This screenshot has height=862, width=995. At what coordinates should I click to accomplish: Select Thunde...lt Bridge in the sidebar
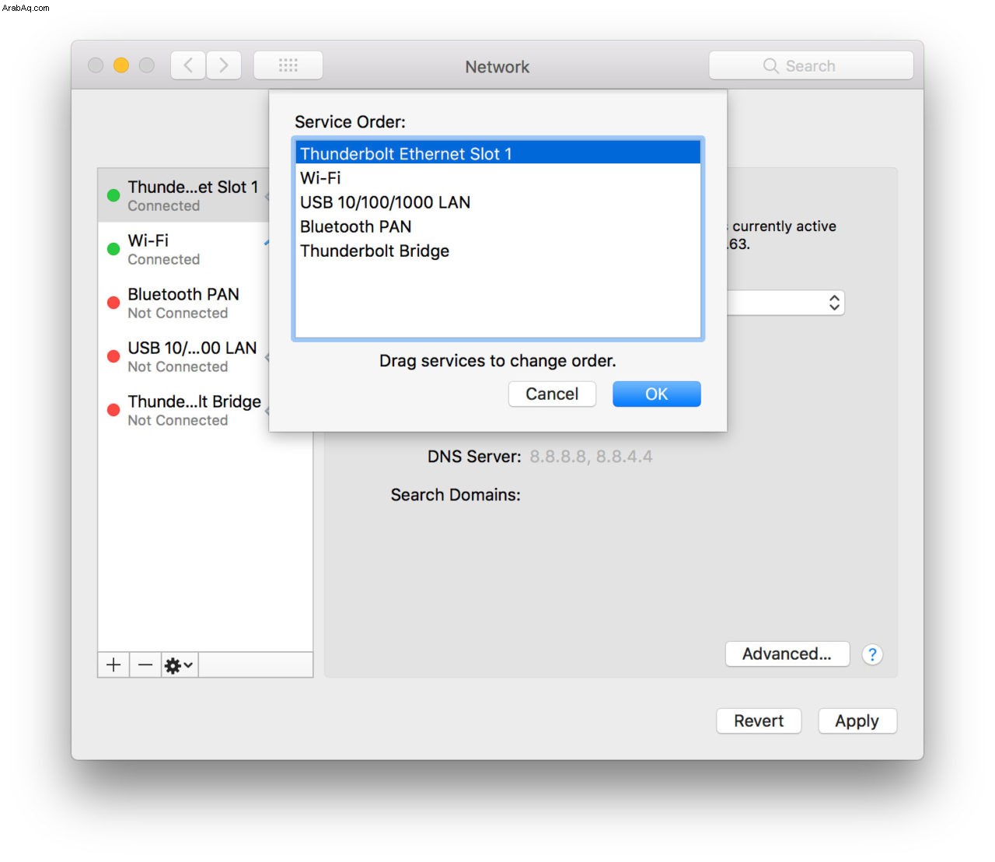tap(183, 410)
